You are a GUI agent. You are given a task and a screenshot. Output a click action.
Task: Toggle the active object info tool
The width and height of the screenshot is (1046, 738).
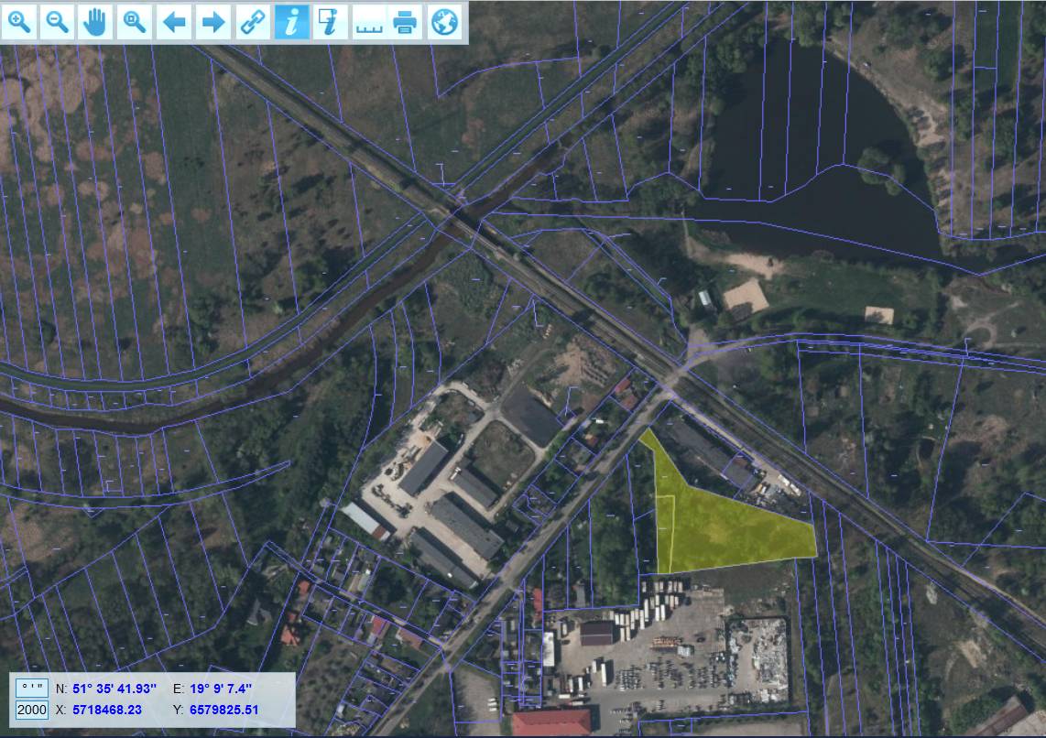(x=291, y=22)
